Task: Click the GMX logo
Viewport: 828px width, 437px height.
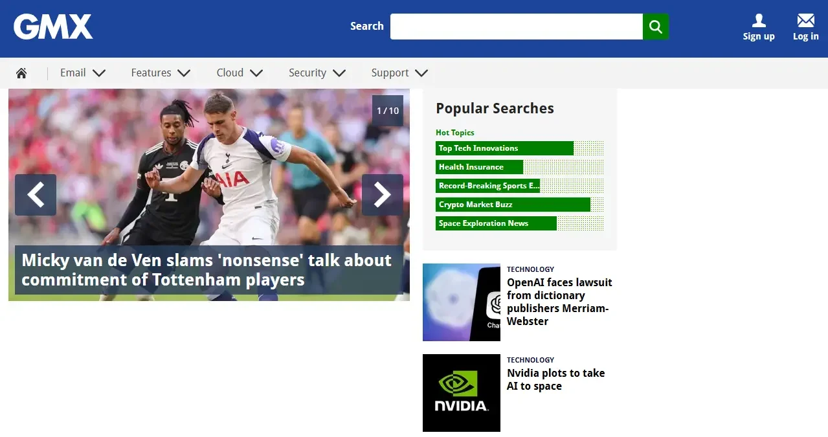Action: point(53,27)
